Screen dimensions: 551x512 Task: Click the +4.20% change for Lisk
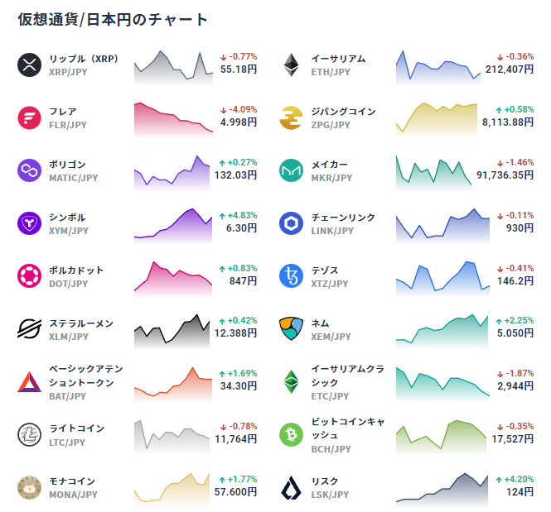point(515,480)
